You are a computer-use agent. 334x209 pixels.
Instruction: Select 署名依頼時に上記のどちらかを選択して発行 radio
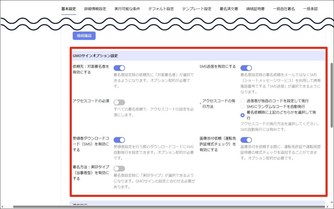pyautogui.click(x=243, y=115)
